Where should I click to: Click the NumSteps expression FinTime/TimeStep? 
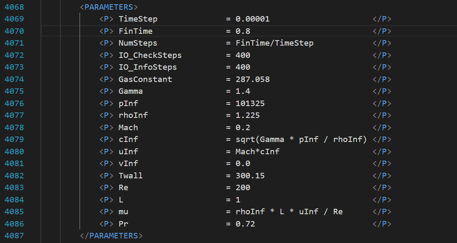pyautogui.click(x=275, y=43)
